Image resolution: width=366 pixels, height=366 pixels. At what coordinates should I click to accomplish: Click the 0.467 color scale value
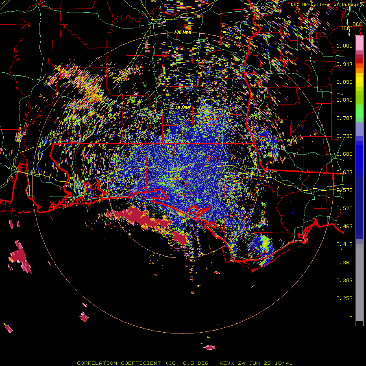coord(344,227)
